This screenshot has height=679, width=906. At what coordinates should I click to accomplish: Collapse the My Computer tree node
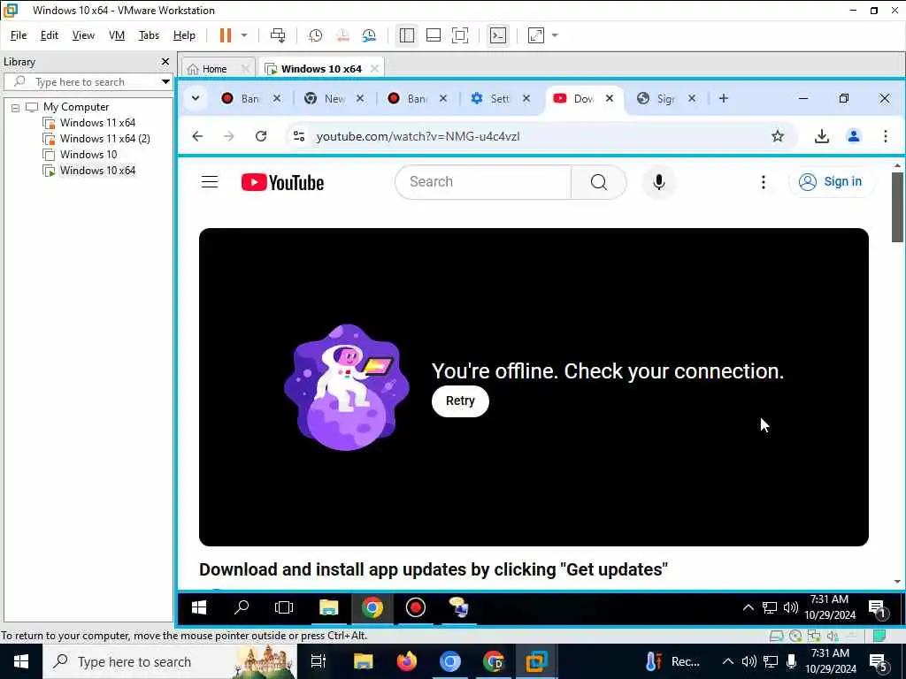[x=15, y=107]
